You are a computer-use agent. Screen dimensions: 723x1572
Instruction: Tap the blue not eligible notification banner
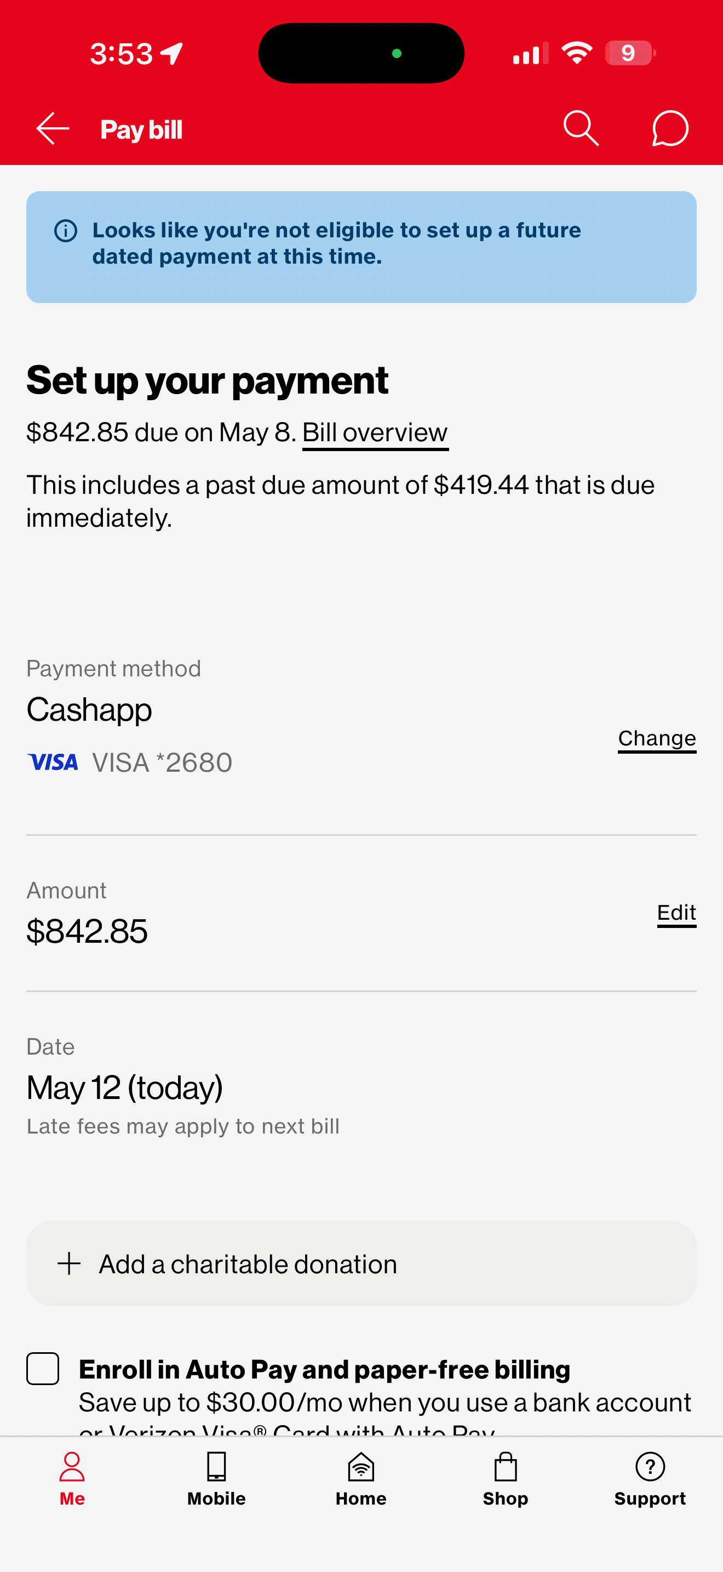click(361, 247)
